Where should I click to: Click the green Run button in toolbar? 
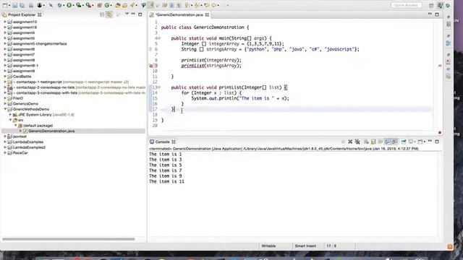69,5
